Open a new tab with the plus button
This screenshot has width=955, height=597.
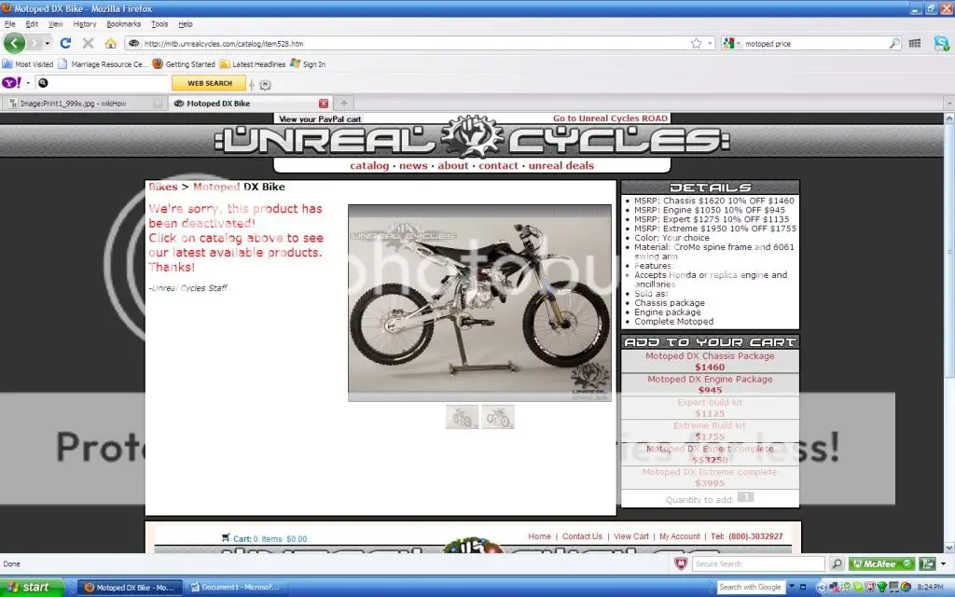pos(343,103)
